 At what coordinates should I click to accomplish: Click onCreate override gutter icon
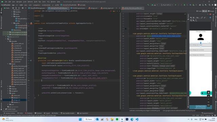[31, 61]
